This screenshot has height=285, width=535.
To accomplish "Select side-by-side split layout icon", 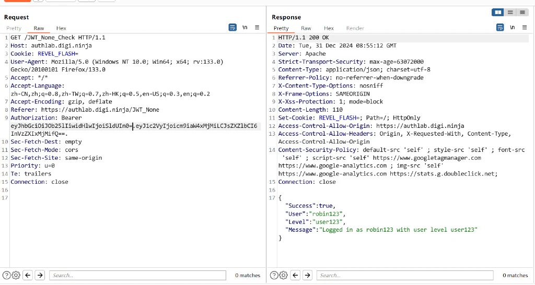I will [x=498, y=13].
